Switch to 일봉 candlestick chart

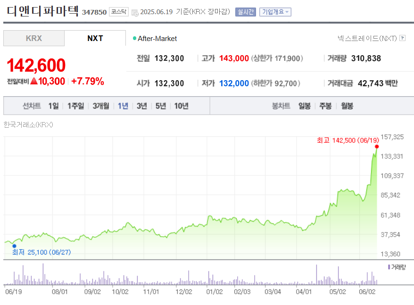pos(305,106)
